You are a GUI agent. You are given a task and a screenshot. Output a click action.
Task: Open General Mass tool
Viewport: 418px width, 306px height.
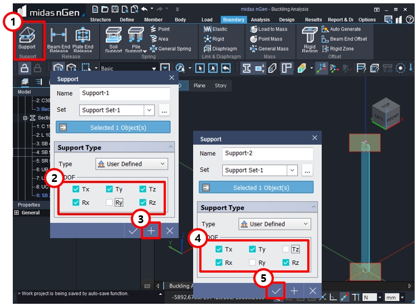pyautogui.click(x=269, y=48)
